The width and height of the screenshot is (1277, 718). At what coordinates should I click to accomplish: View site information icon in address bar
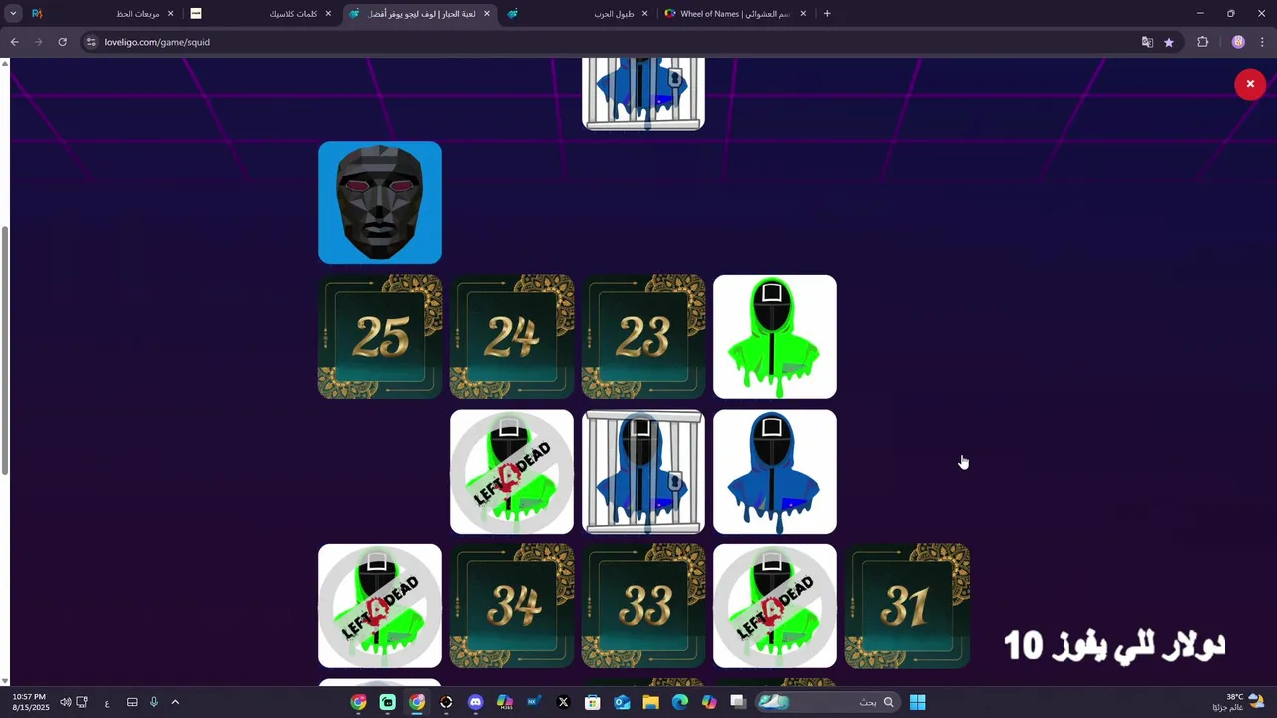coord(91,42)
